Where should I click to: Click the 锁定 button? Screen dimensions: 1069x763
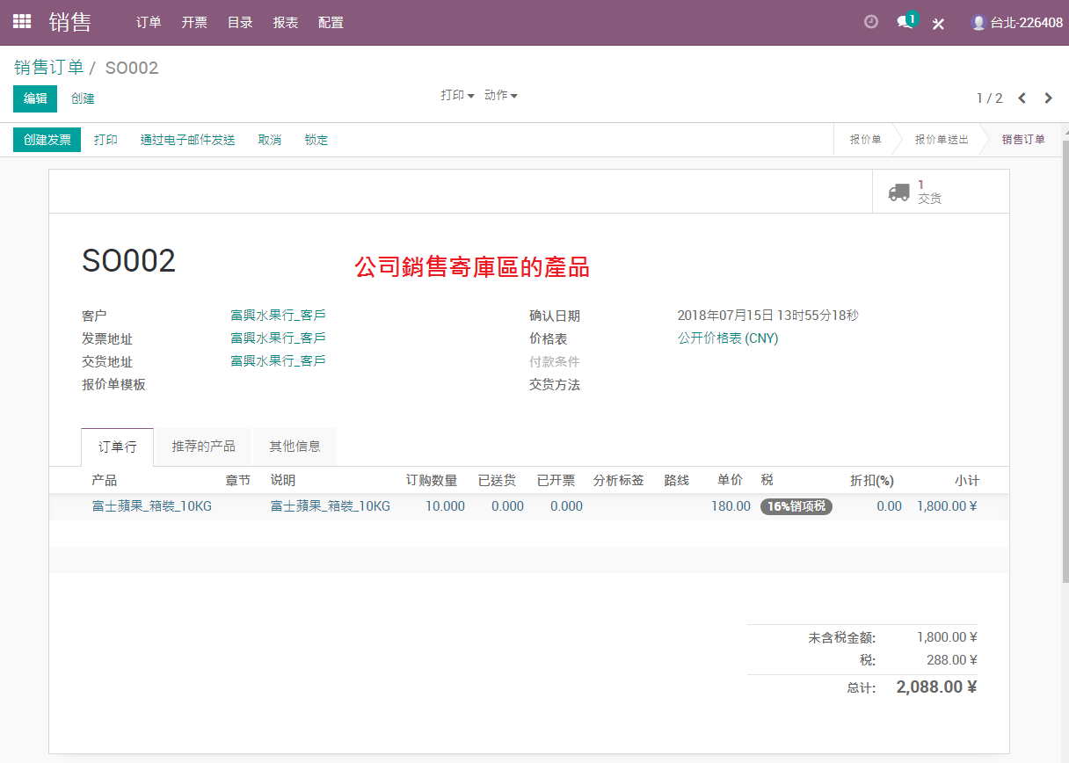coord(316,140)
